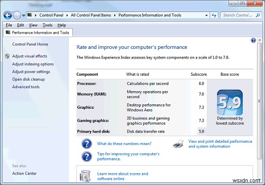
Task: Select the Graphics row label
Action: [86, 107]
